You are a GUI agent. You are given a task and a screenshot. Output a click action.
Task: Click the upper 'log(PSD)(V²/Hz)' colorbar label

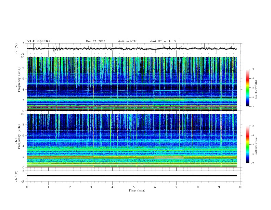click(256, 90)
